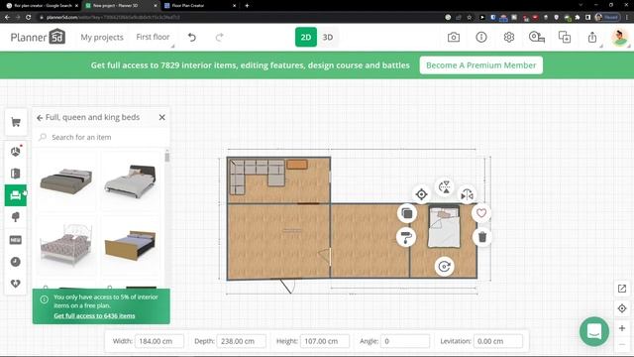Zoom in on canvas with plus

coord(622,328)
